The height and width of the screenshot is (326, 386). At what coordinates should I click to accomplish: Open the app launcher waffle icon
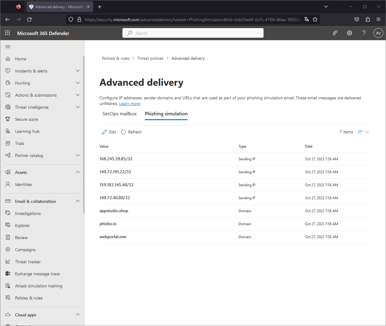8,33
